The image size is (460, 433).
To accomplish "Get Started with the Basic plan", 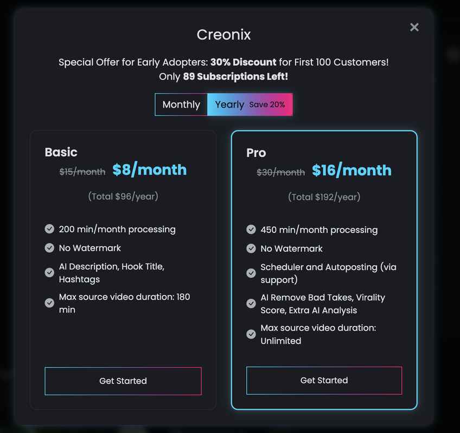I will (x=123, y=381).
